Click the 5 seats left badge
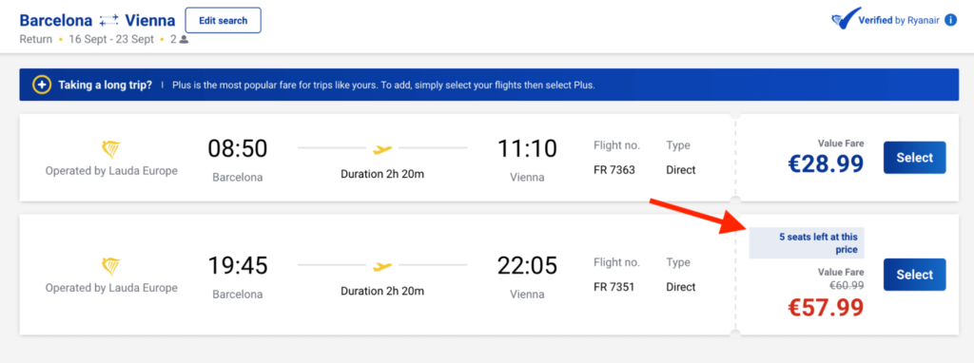Image resolution: width=974 pixels, height=363 pixels. 807,242
